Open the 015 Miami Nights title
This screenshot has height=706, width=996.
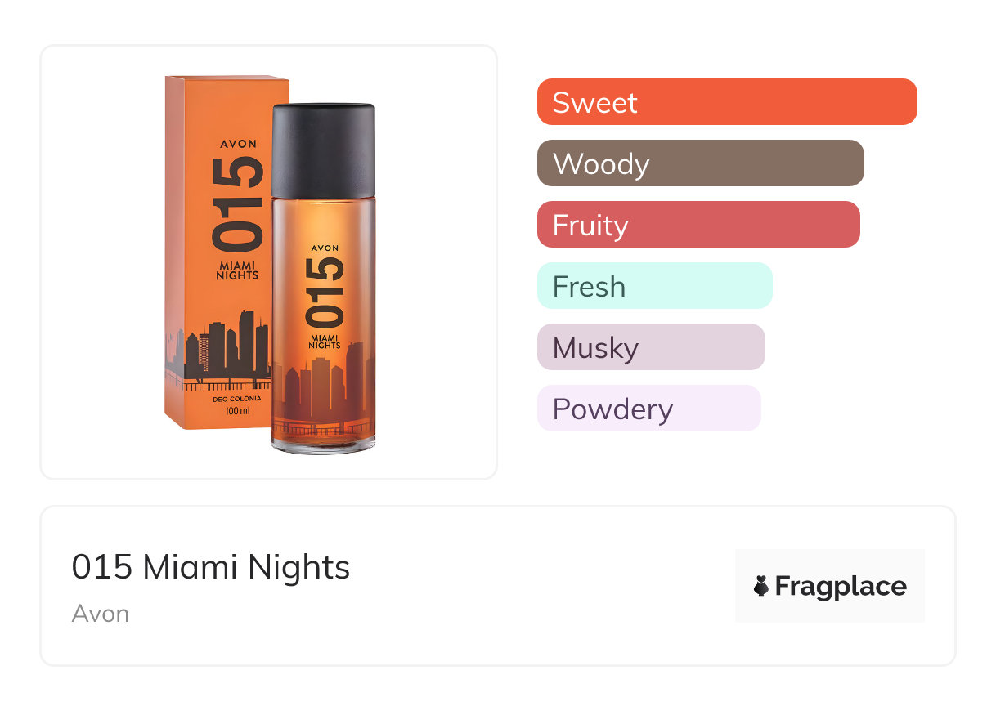[211, 567]
